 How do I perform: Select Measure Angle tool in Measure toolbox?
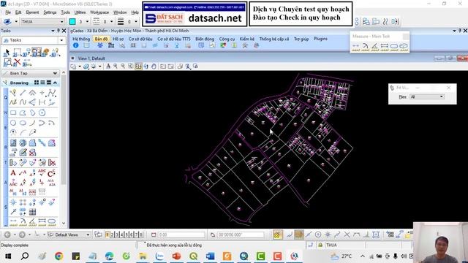375,46
